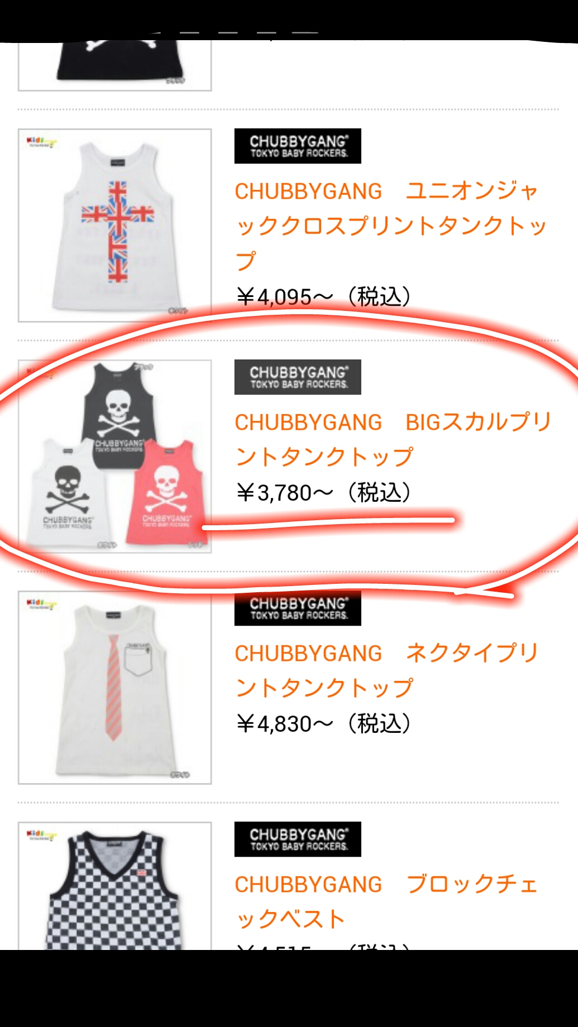Click Kids badge on checkered vest image
Screen dimensions: 578x1027
tap(41, 834)
